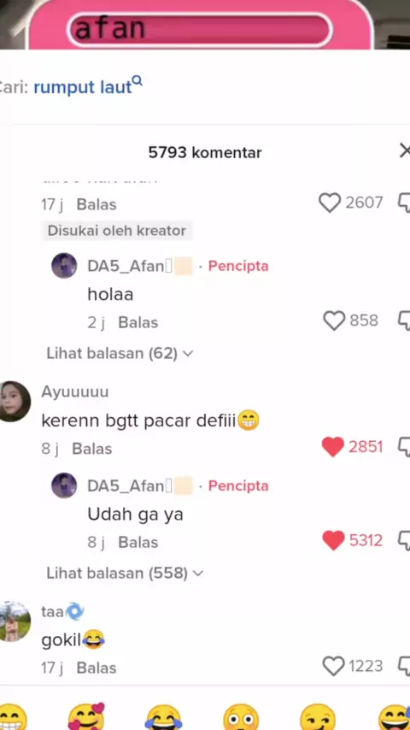The width and height of the screenshot is (410, 730).
Task: Open Ayuuuuu's profile picture
Action: (13, 401)
